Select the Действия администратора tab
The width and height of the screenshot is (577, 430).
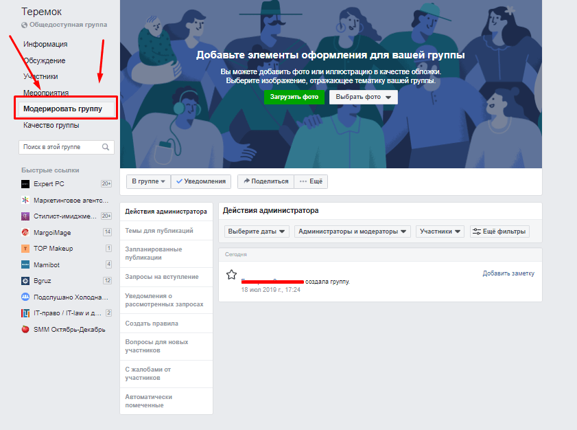click(x=166, y=212)
